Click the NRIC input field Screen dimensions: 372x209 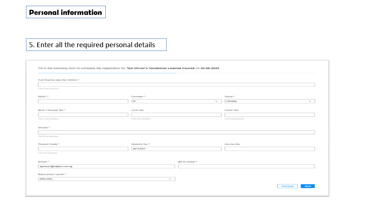83,101
